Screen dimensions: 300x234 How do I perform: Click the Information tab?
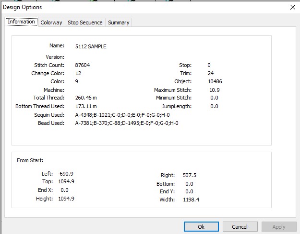coord(22,22)
